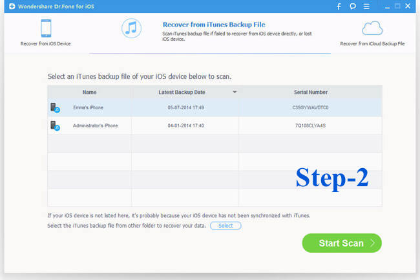420x280 pixels.
Task: Select Administrator's iPhone backup row
Action: [x=215, y=125]
